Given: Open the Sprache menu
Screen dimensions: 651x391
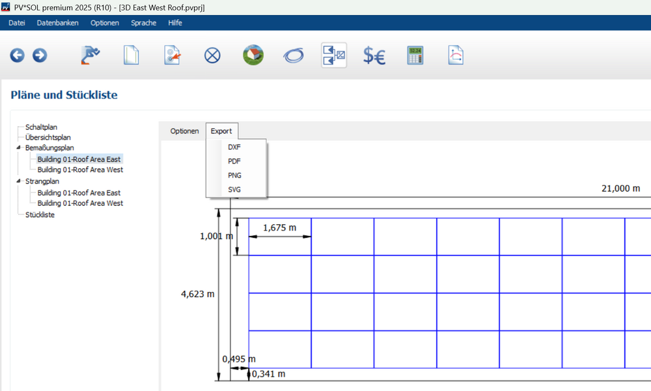Looking at the screenshot, I should point(143,23).
